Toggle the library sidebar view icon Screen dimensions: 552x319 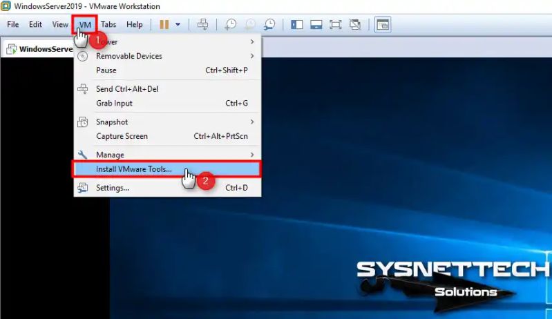tap(297, 25)
